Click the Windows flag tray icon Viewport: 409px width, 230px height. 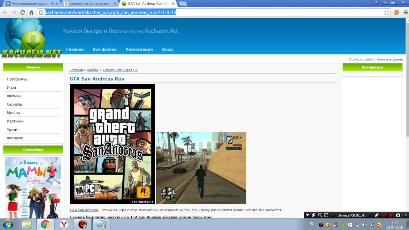(x=350, y=225)
